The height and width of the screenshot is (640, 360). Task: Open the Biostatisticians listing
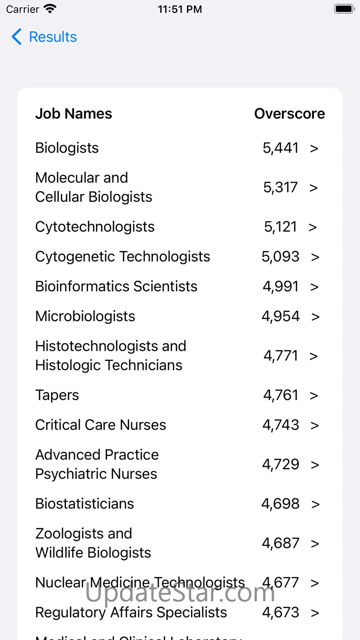84,504
